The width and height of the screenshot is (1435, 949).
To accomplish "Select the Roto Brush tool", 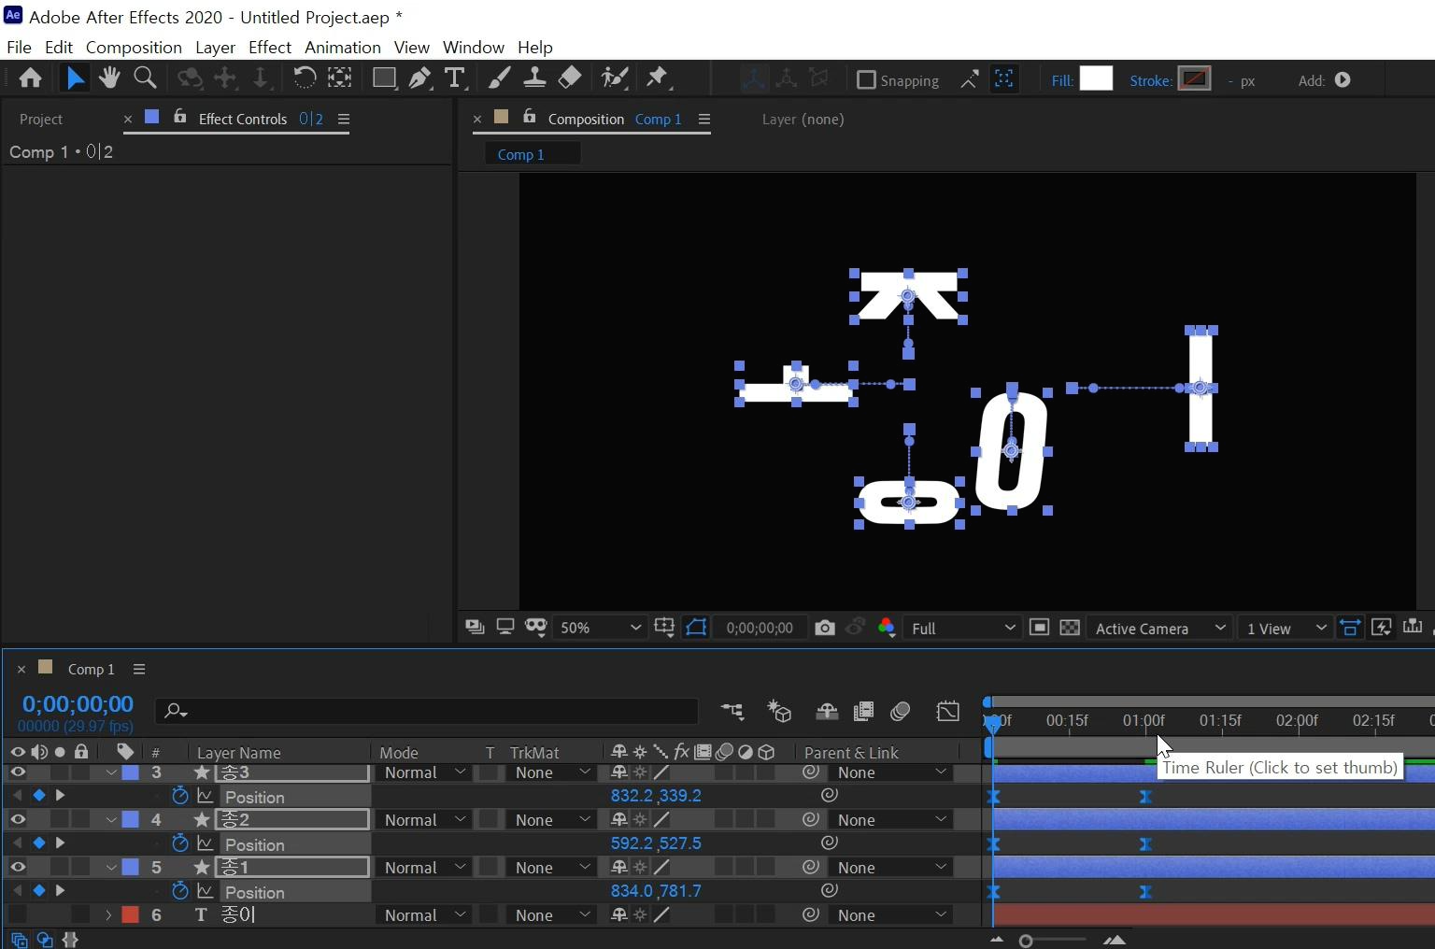I will click(x=614, y=78).
